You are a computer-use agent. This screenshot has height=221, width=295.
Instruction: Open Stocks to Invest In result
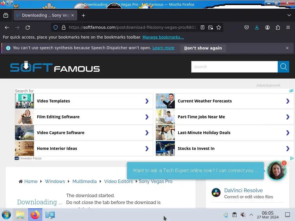pyautogui.click(x=225, y=148)
